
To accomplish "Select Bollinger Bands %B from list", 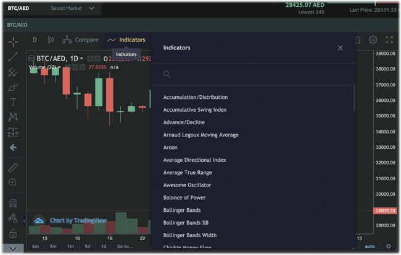I will point(186,223).
